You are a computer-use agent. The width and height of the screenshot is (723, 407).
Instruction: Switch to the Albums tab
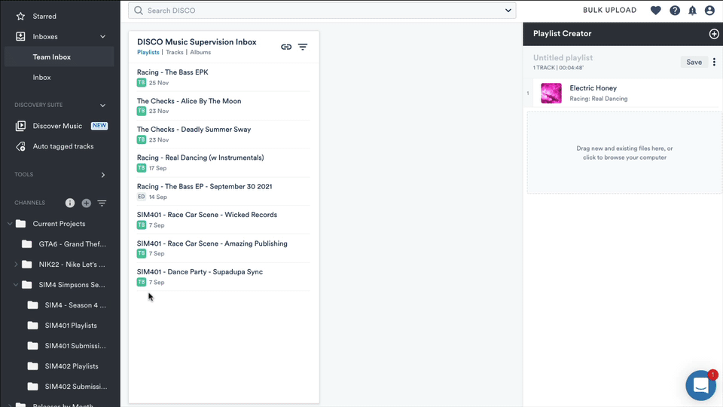click(200, 52)
